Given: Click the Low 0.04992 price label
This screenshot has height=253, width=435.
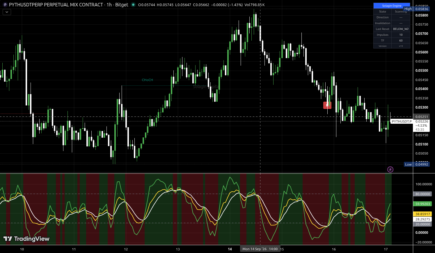Looking at the screenshot, I should tap(417, 164).
